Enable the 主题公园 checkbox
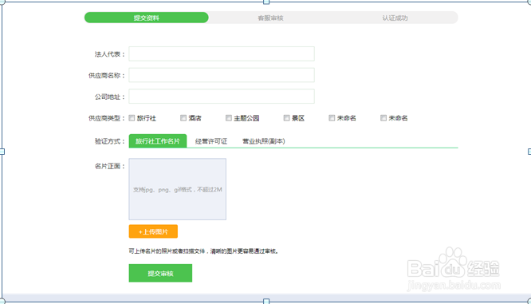 click(x=229, y=118)
